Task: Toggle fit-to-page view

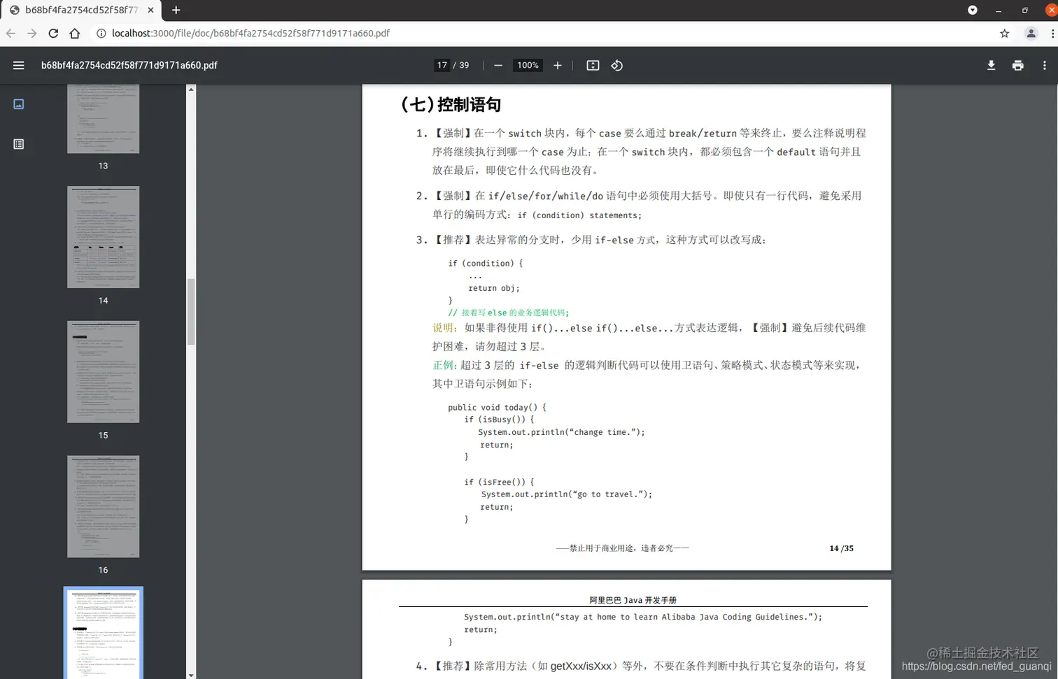Action: [592, 65]
